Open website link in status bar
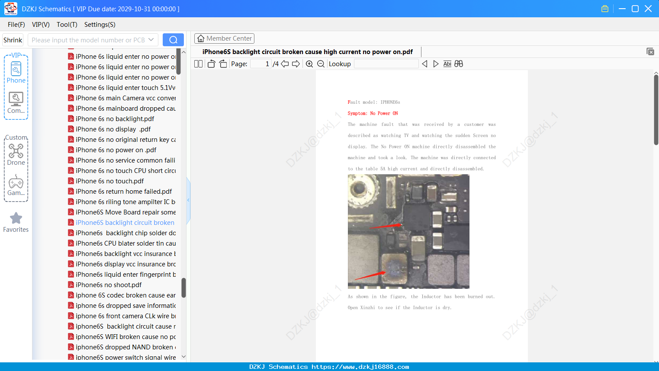The height and width of the screenshot is (371, 659). click(x=360, y=367)
